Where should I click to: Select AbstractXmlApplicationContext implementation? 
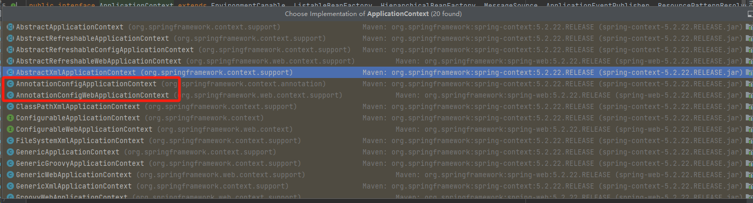click(377, 72)
